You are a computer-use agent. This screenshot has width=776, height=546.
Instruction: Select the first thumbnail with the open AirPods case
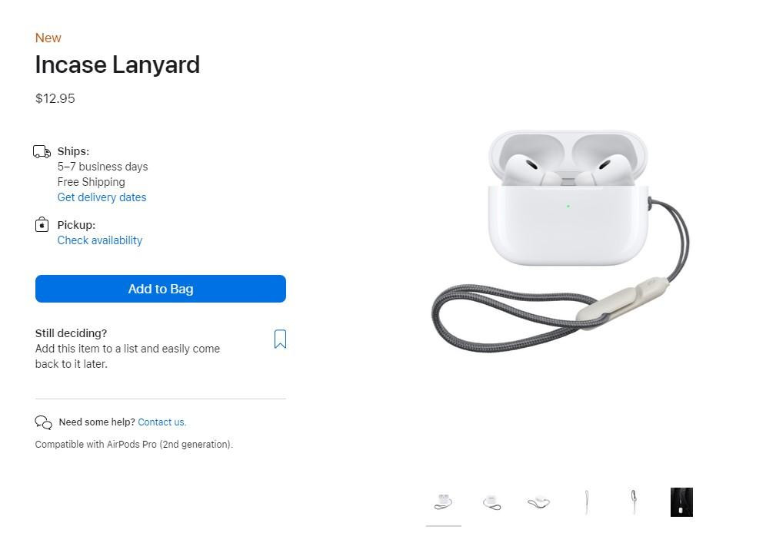pos(444,502)
